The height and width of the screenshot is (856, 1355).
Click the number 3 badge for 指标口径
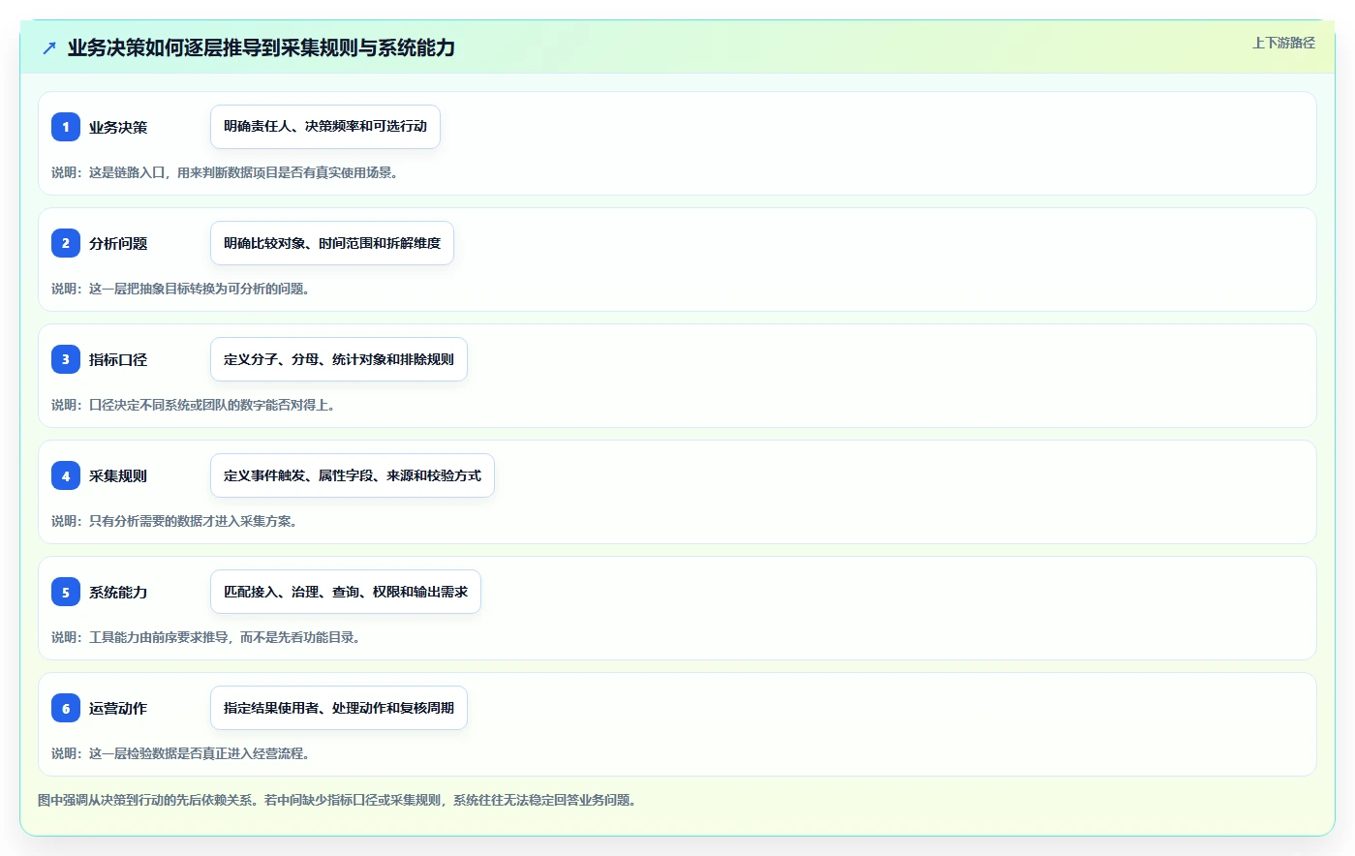coord(66,359)
